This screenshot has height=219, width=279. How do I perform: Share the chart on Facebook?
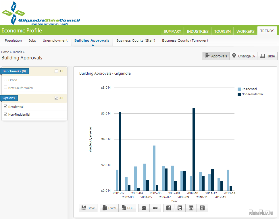tap(169, 208)
